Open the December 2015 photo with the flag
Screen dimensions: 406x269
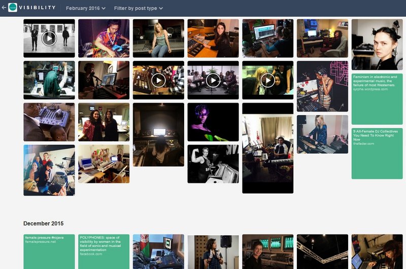[158, 251]
